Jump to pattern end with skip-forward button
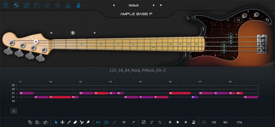Viewport: 275px width, 127px height. click(186, 122)
